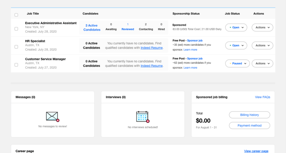
Task: Click the 0 Awaiting candidates count
Action: point(111,27)
